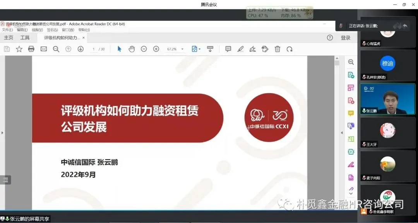This screenshot has width=418, height=223.
Task: Go to next page with down arrow icon
Action: click(81, 49)
